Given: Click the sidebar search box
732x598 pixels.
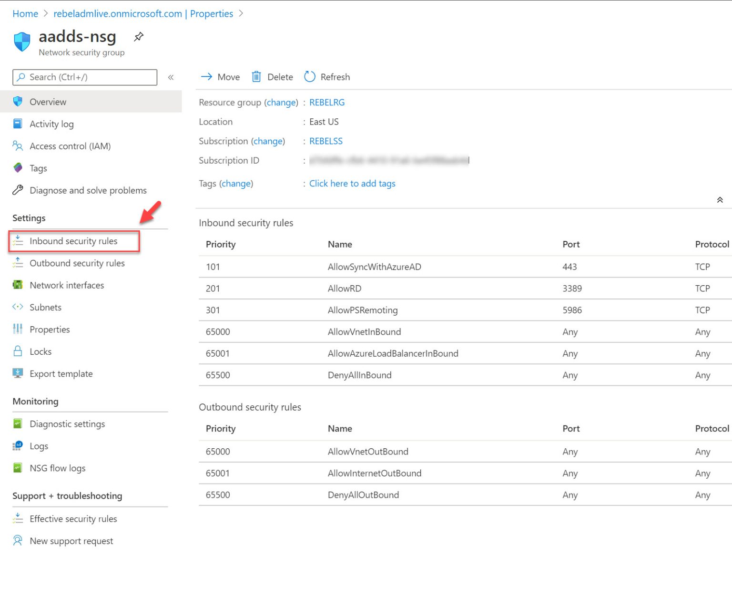Looking at the screenshot, I should (x=85, y=77).
